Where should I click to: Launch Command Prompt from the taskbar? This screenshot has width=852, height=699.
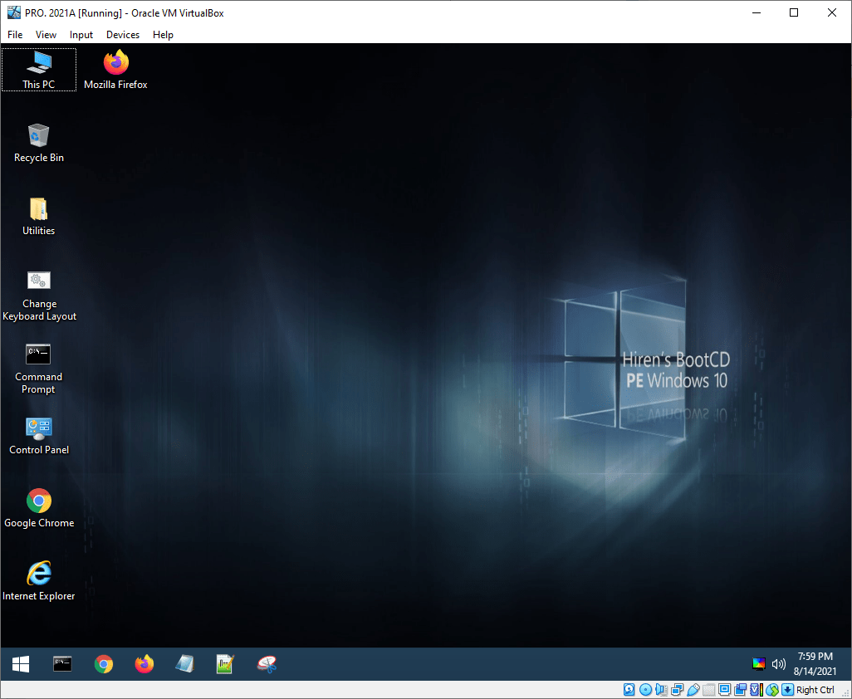62,663
